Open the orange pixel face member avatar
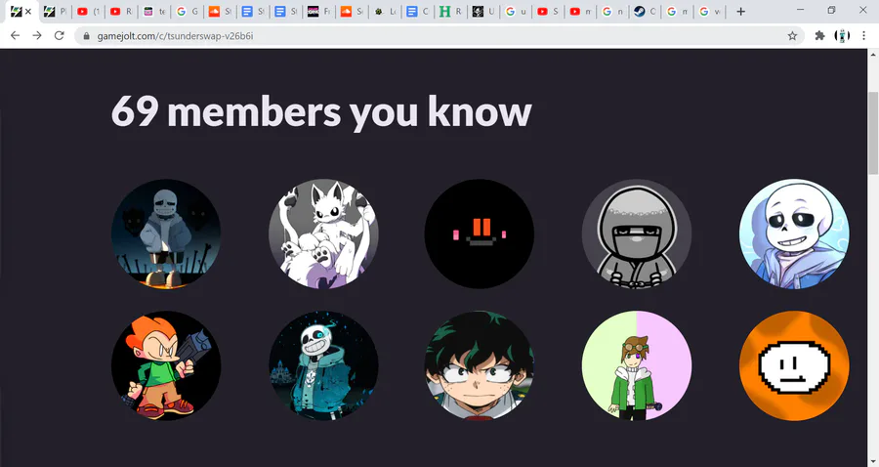879x467 pixels. click(794, 365)
